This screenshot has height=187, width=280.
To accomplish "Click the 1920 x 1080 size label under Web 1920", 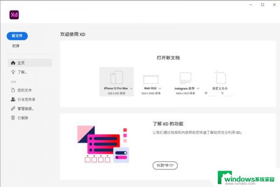I will (x=151, y=93).
